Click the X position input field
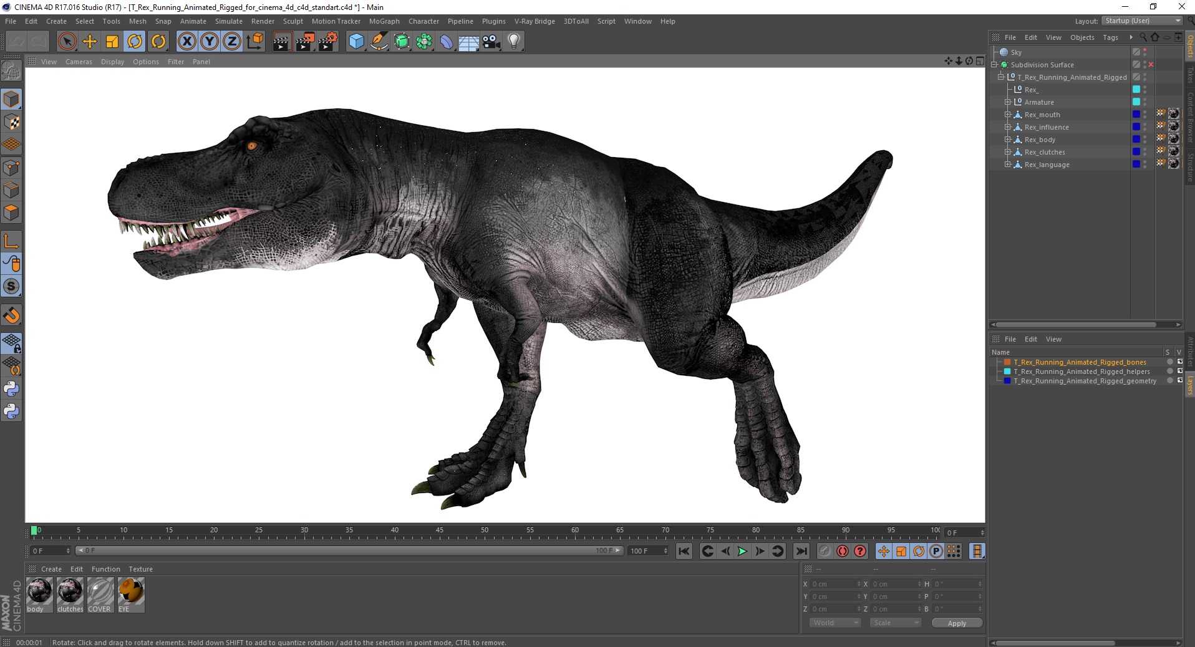The image size is (1195, 647). click(835, 584)
